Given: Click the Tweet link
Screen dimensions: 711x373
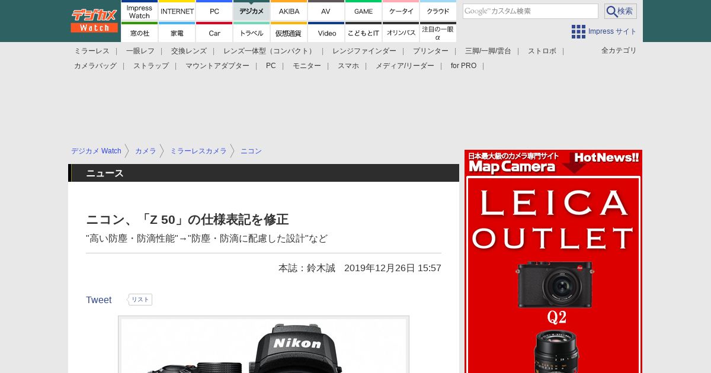Looking at the screenshot, I should click(x=99, y=300).
